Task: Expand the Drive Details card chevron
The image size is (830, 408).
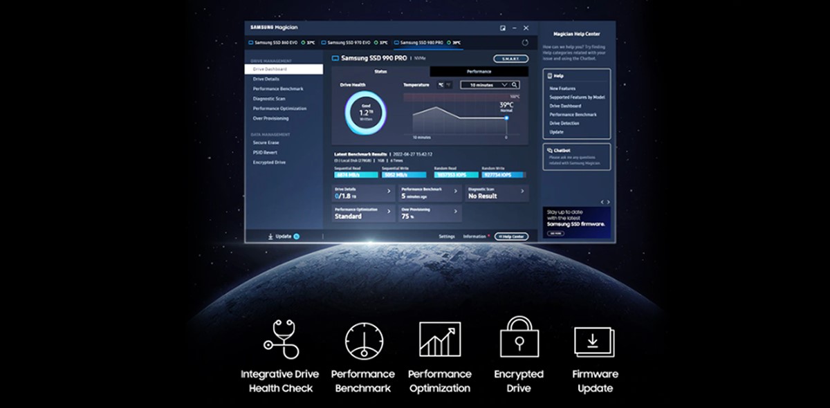Action: tap(389, 192)
